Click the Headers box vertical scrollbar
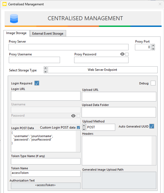The image size is (164, 193). 154,150
